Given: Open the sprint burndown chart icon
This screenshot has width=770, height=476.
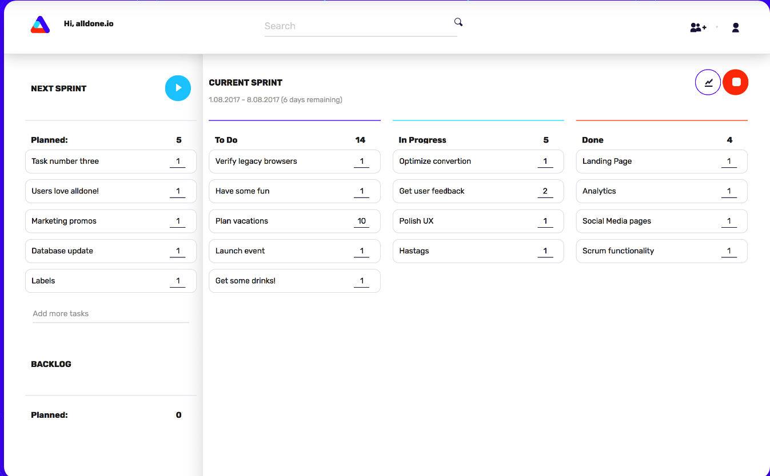Looking at the screenshot, I should point(708,82).
